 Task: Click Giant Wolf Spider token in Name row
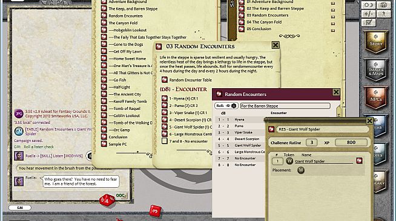point(289,161)
